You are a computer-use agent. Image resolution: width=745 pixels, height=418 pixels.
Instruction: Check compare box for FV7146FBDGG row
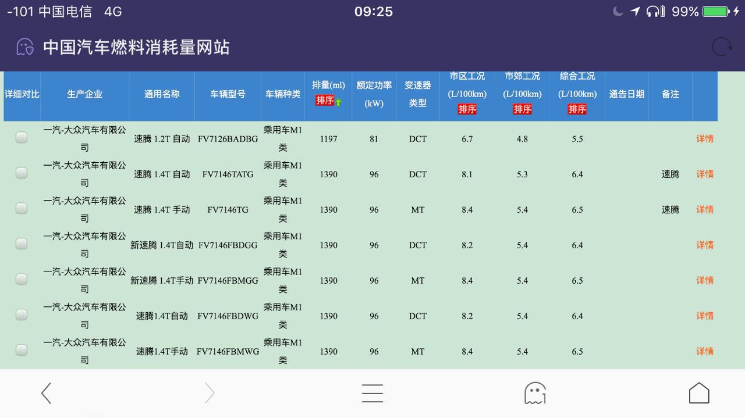pyautogui.click(x=22, y=244)
